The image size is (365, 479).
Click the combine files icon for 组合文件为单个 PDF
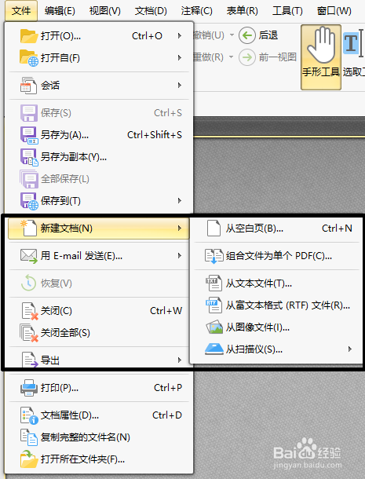pos(214,256)
